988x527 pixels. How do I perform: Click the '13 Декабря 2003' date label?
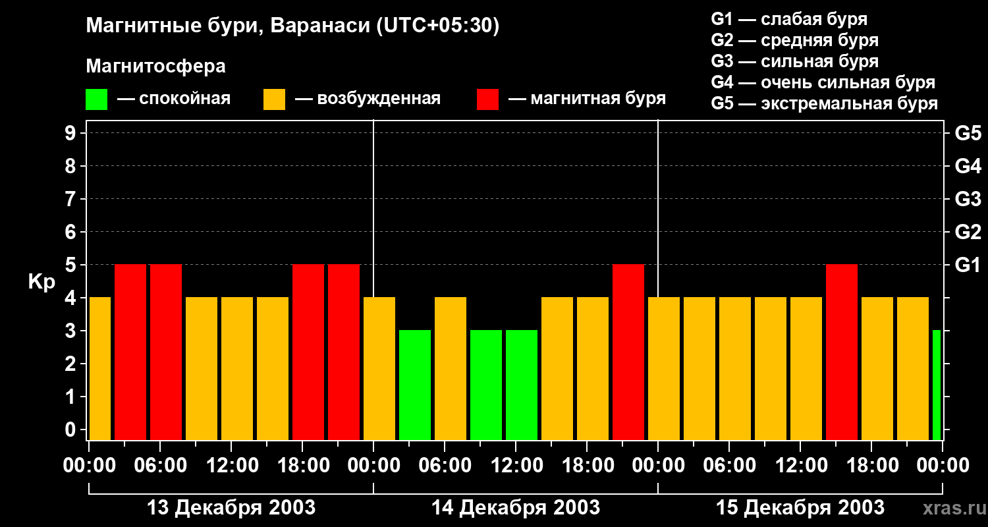[231, 508]
